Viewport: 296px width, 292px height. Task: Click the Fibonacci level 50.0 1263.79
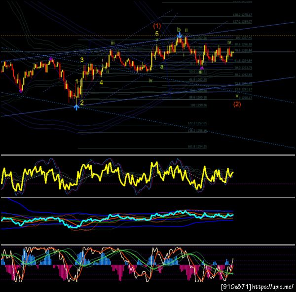click(243, 68)
